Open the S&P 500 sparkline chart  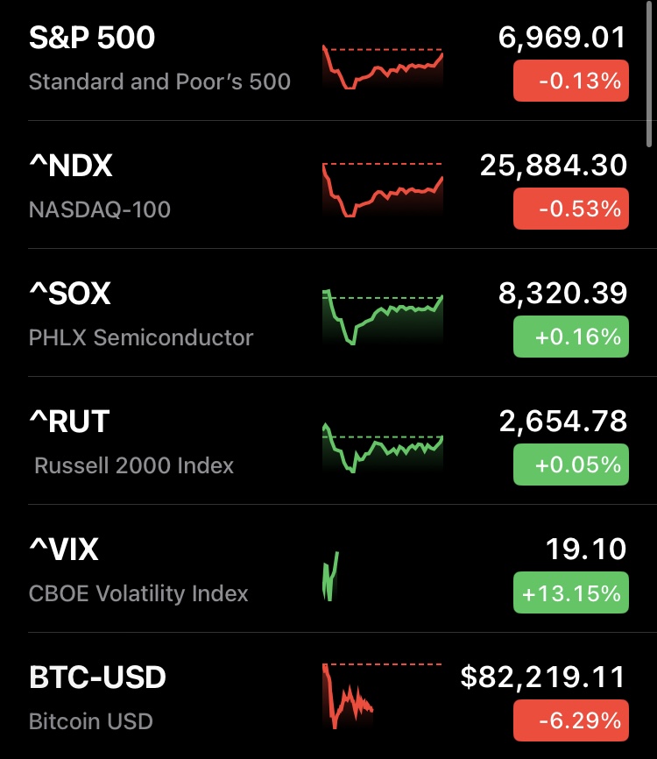pyautogui.click(x=383, y=66)
